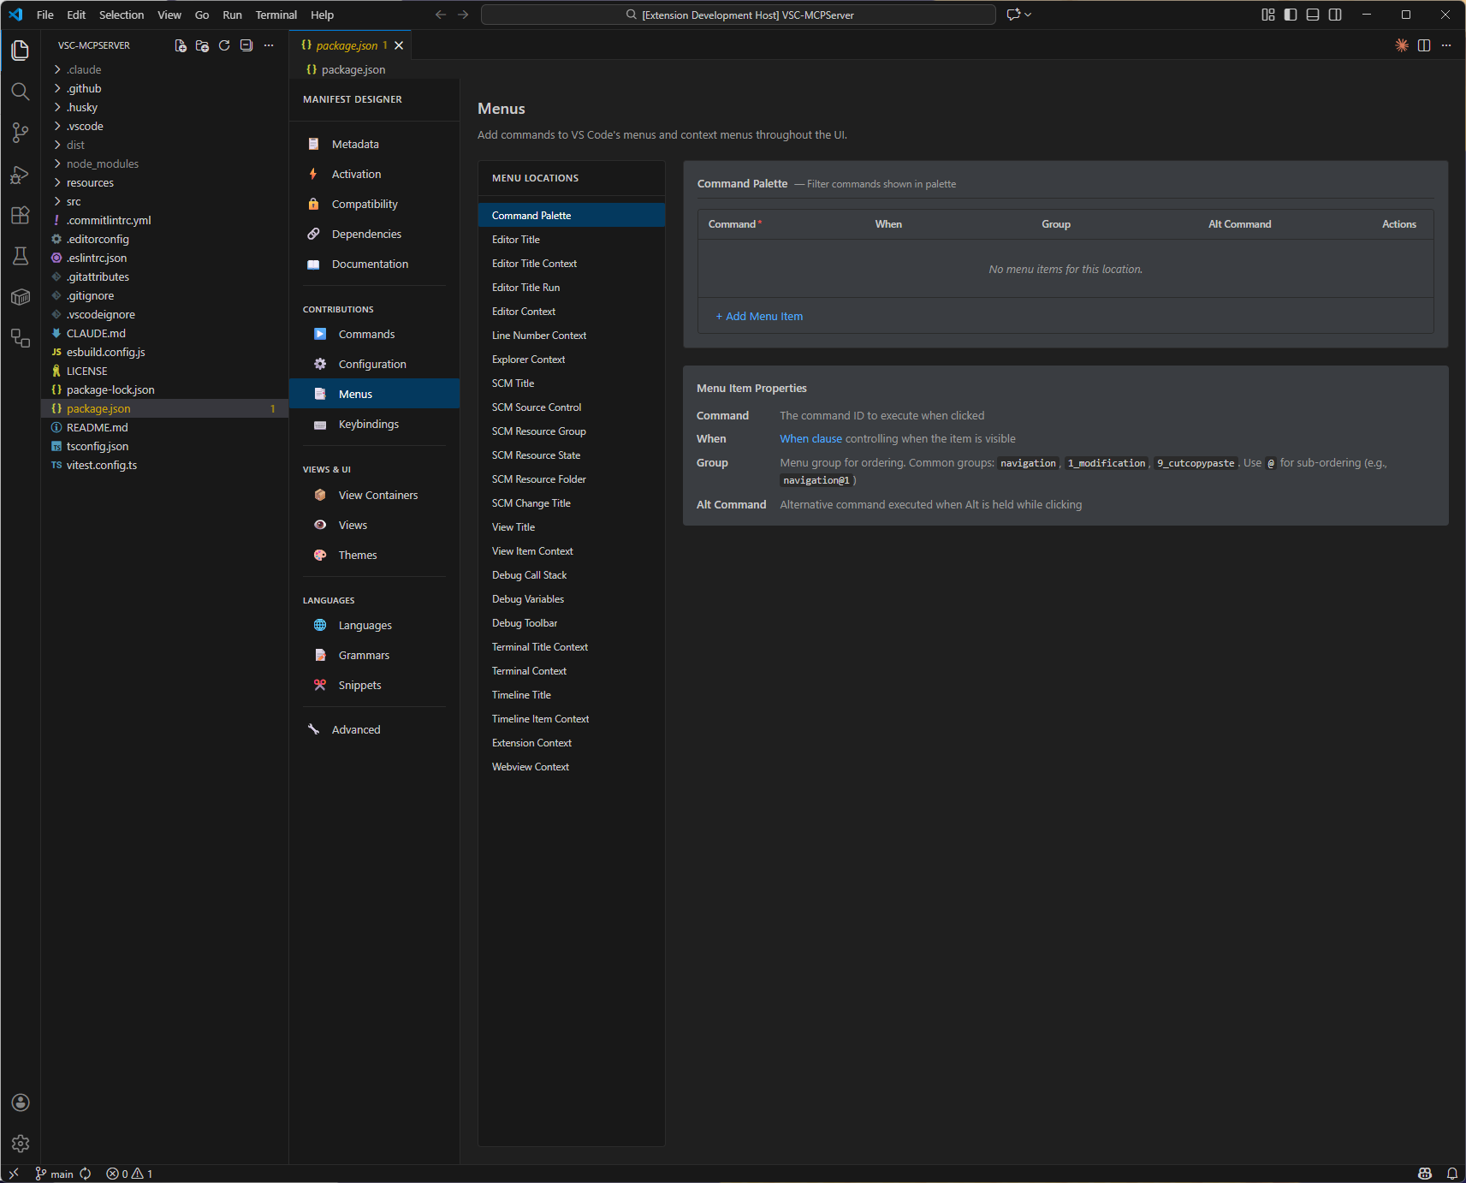
Task: Open tsconfig.json in explorer
Action: 164,446
